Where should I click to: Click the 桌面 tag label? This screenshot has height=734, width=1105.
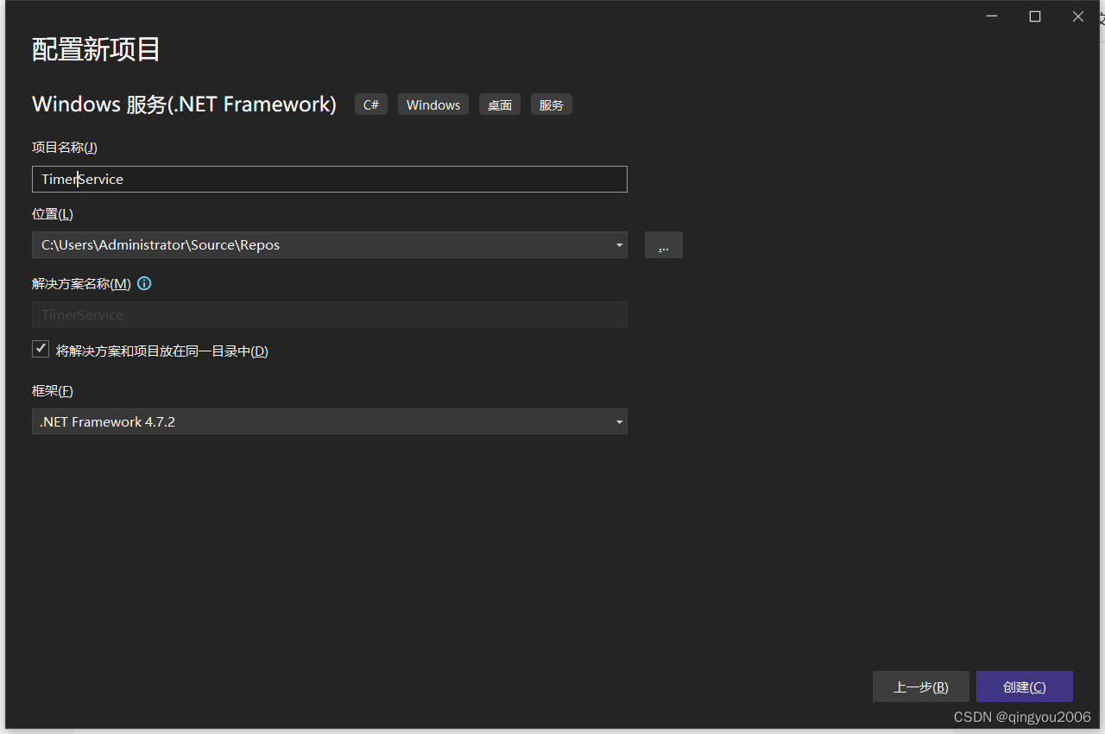(500, 104)
